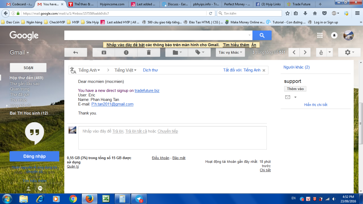Open the Move to folder dropdown
Image resolution: width=363 pixels, height=204 pixels.
177,52
